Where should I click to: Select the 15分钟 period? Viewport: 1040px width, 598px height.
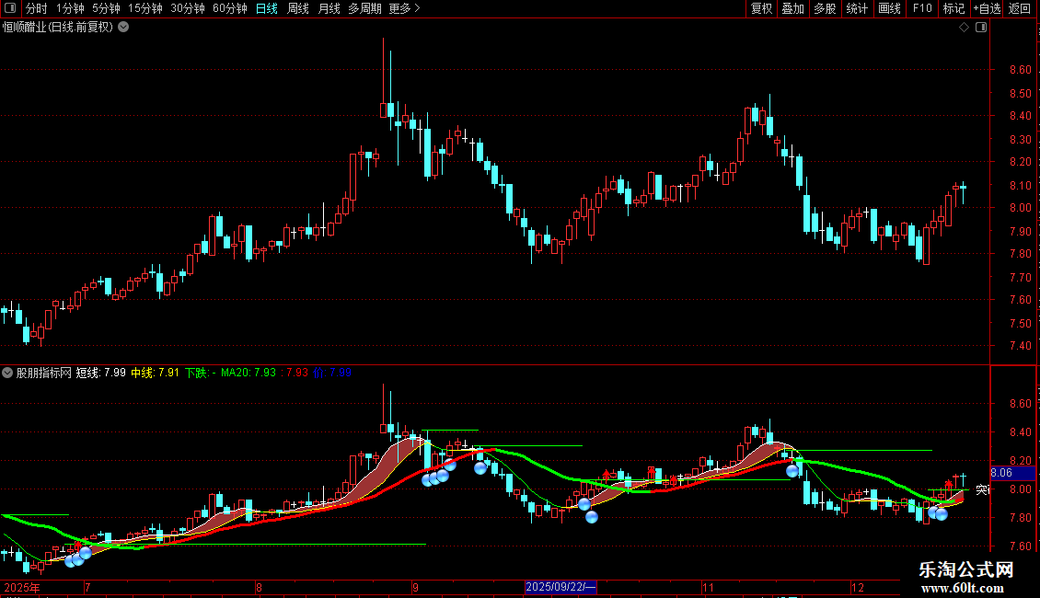click(145, 8)
